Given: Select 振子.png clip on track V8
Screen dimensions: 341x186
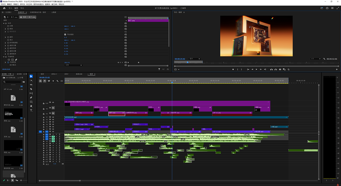Looking at the screenshot, I should pyautogui.click(x=117, y=114).
